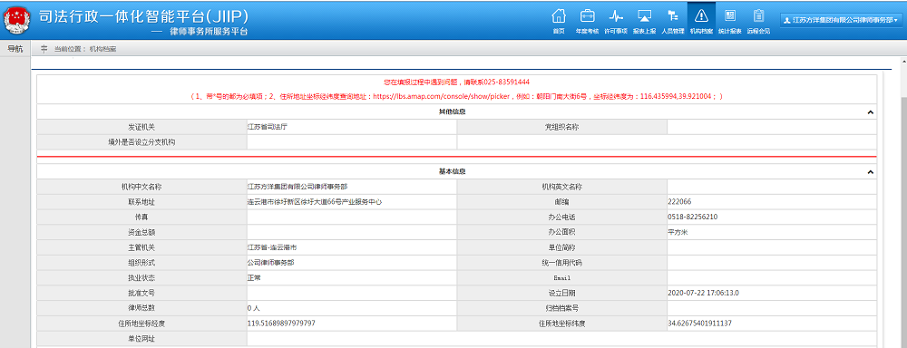Click the 邮编 field showing 222066

[772, 202]
